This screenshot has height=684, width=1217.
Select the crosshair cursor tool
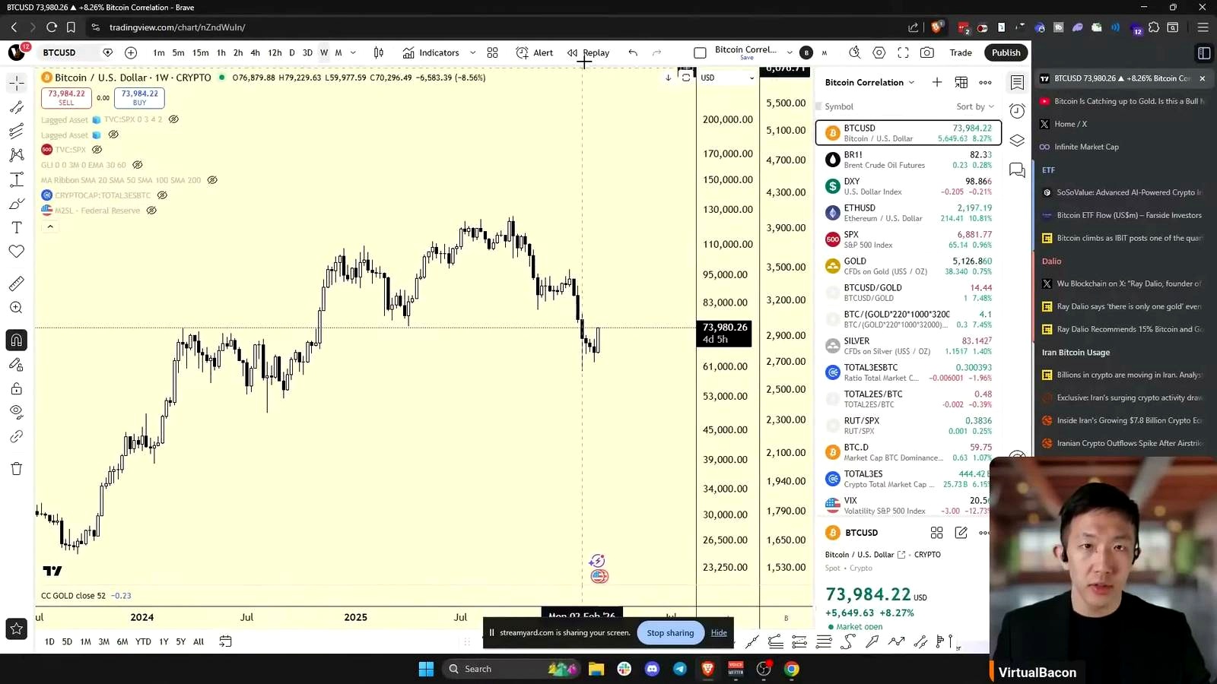[x=16, y=82]
